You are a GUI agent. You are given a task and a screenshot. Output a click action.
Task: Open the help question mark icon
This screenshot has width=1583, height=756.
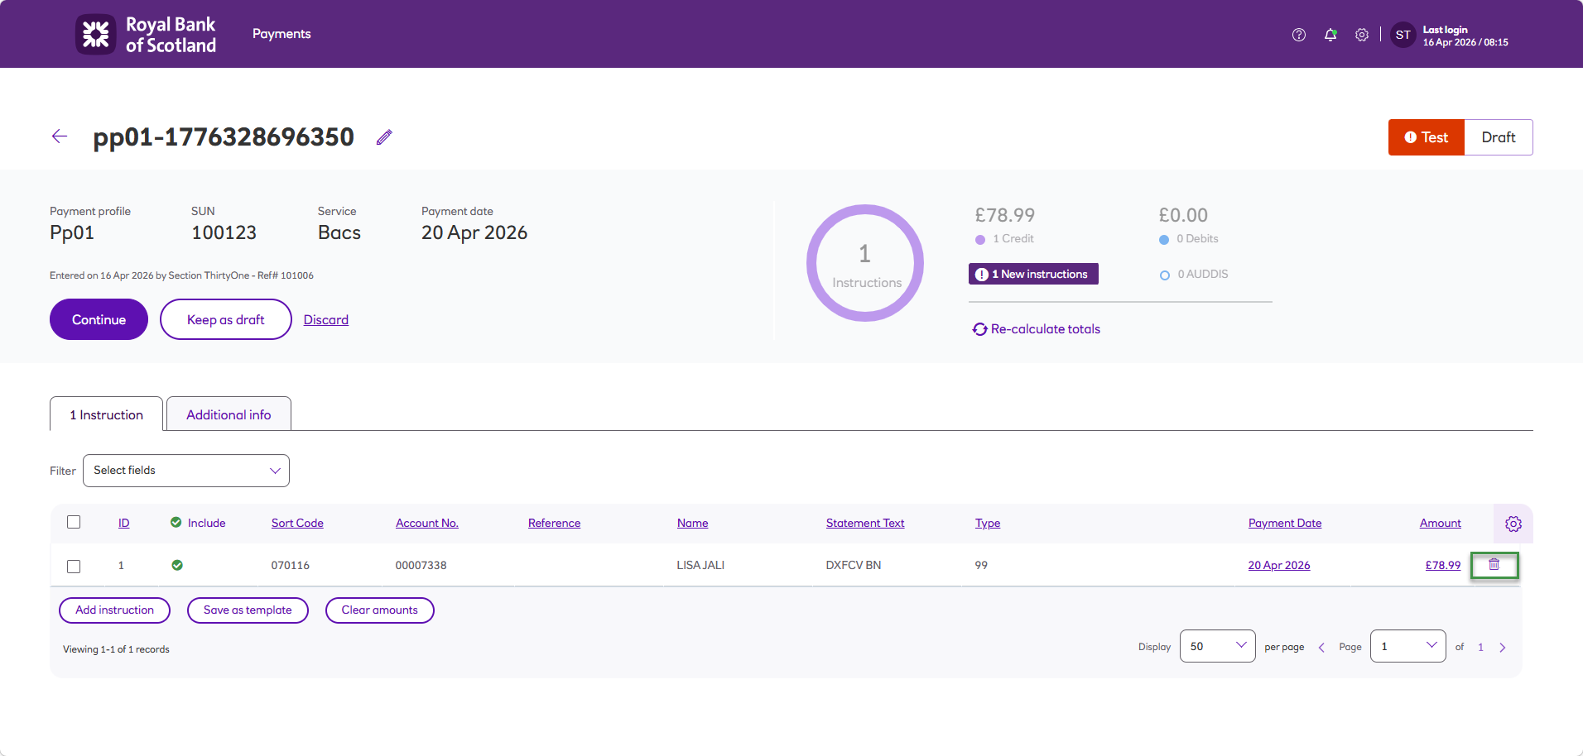pyautogui.click(x=1299, y=35)
